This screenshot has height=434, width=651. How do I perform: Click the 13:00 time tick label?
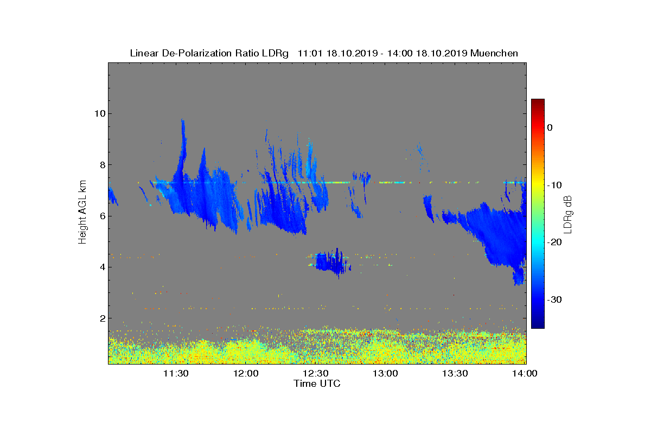click(x=386, y=373)
